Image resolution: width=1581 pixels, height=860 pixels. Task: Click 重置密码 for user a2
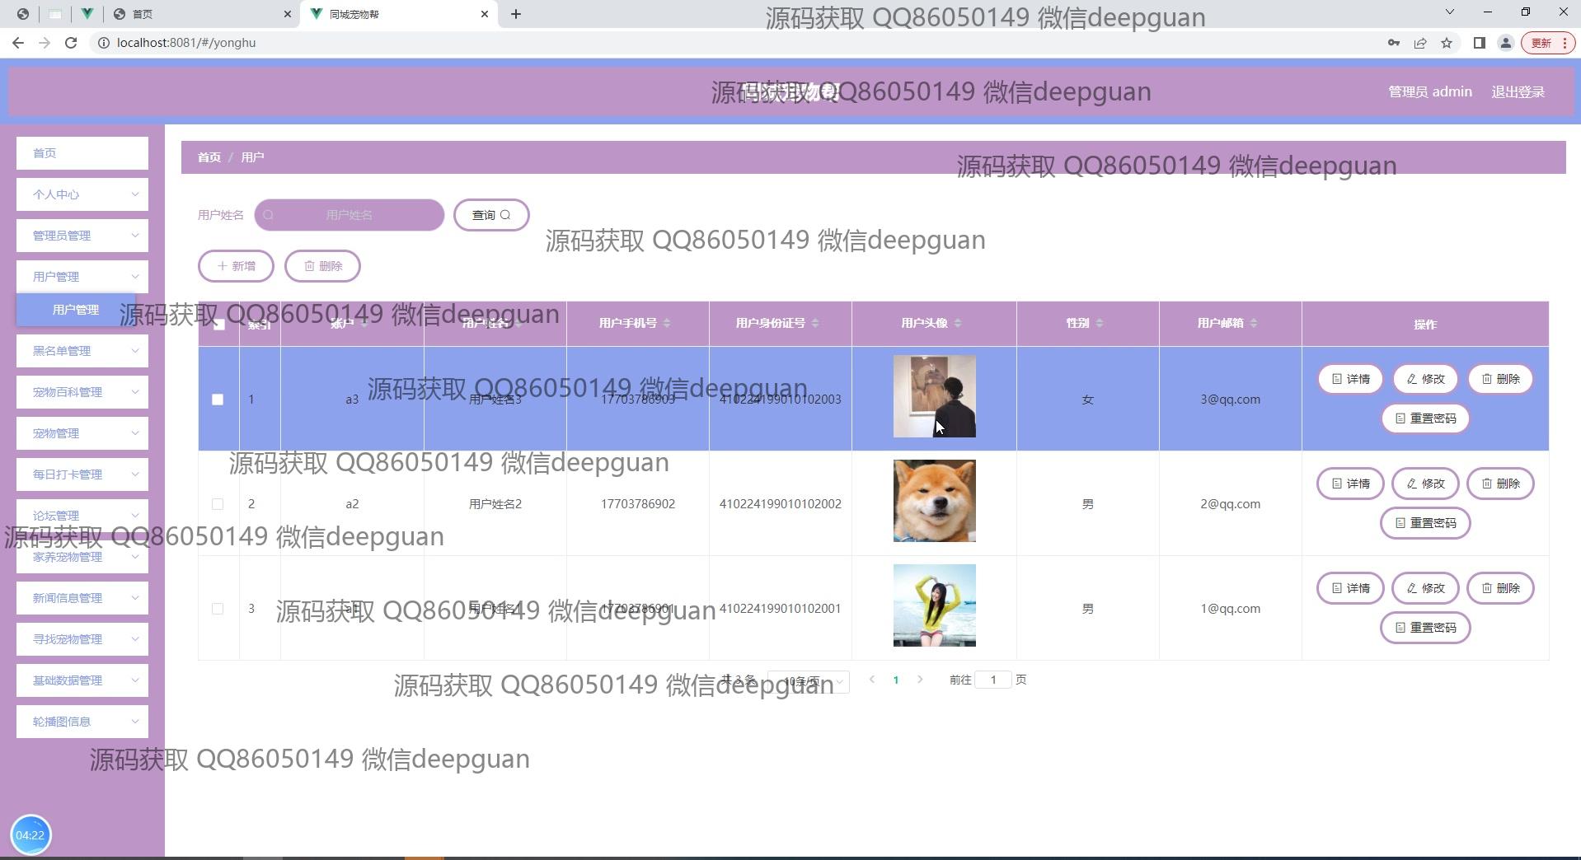(x=1425, y=523)
